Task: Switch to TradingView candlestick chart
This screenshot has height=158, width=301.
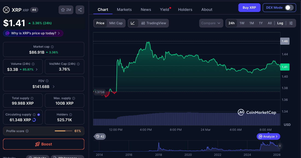Action: (154, 23)
